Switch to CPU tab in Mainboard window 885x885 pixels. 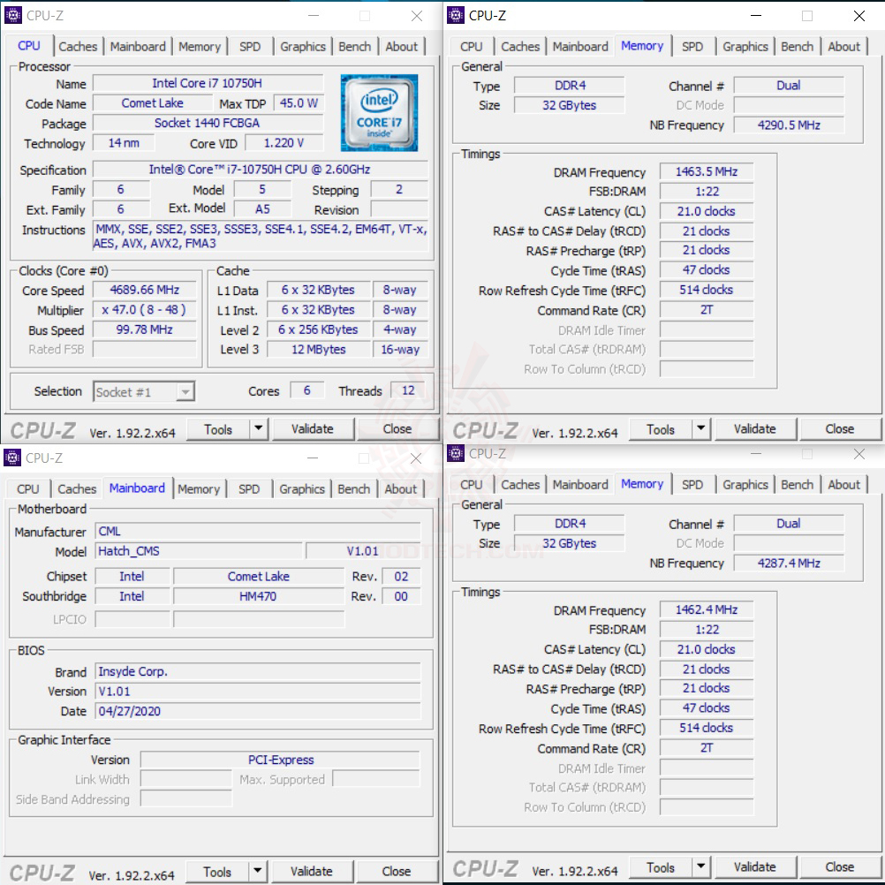coord(27,488)
